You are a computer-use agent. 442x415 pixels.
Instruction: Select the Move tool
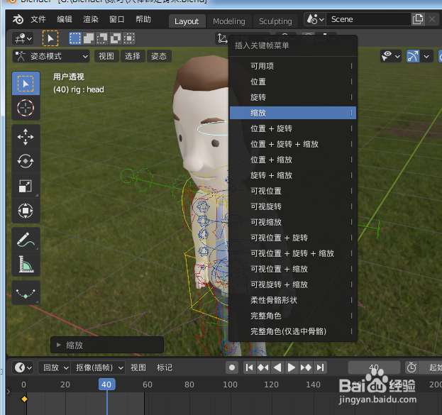tap(26, 137)
